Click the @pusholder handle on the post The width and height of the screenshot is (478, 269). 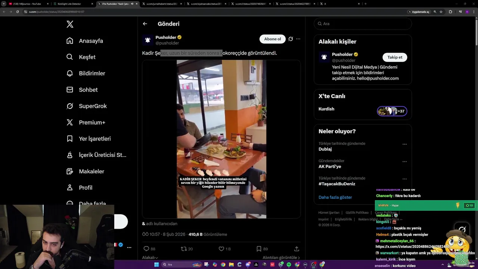click(x=167, y=43)
